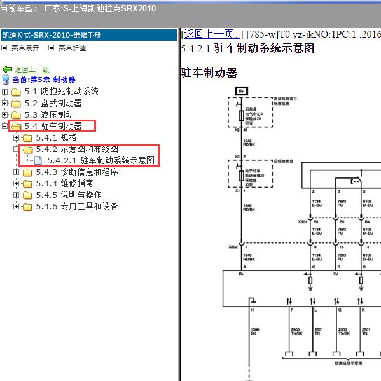
Task: Select 5.4.2 示意图和布线图 tree label
Action: [77, 149]
